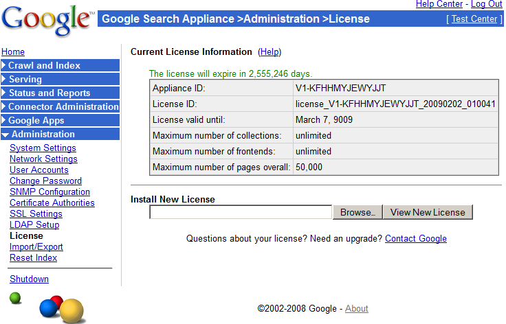
Task: Click the date March 7, 9009
Action: tap(324, 120)
